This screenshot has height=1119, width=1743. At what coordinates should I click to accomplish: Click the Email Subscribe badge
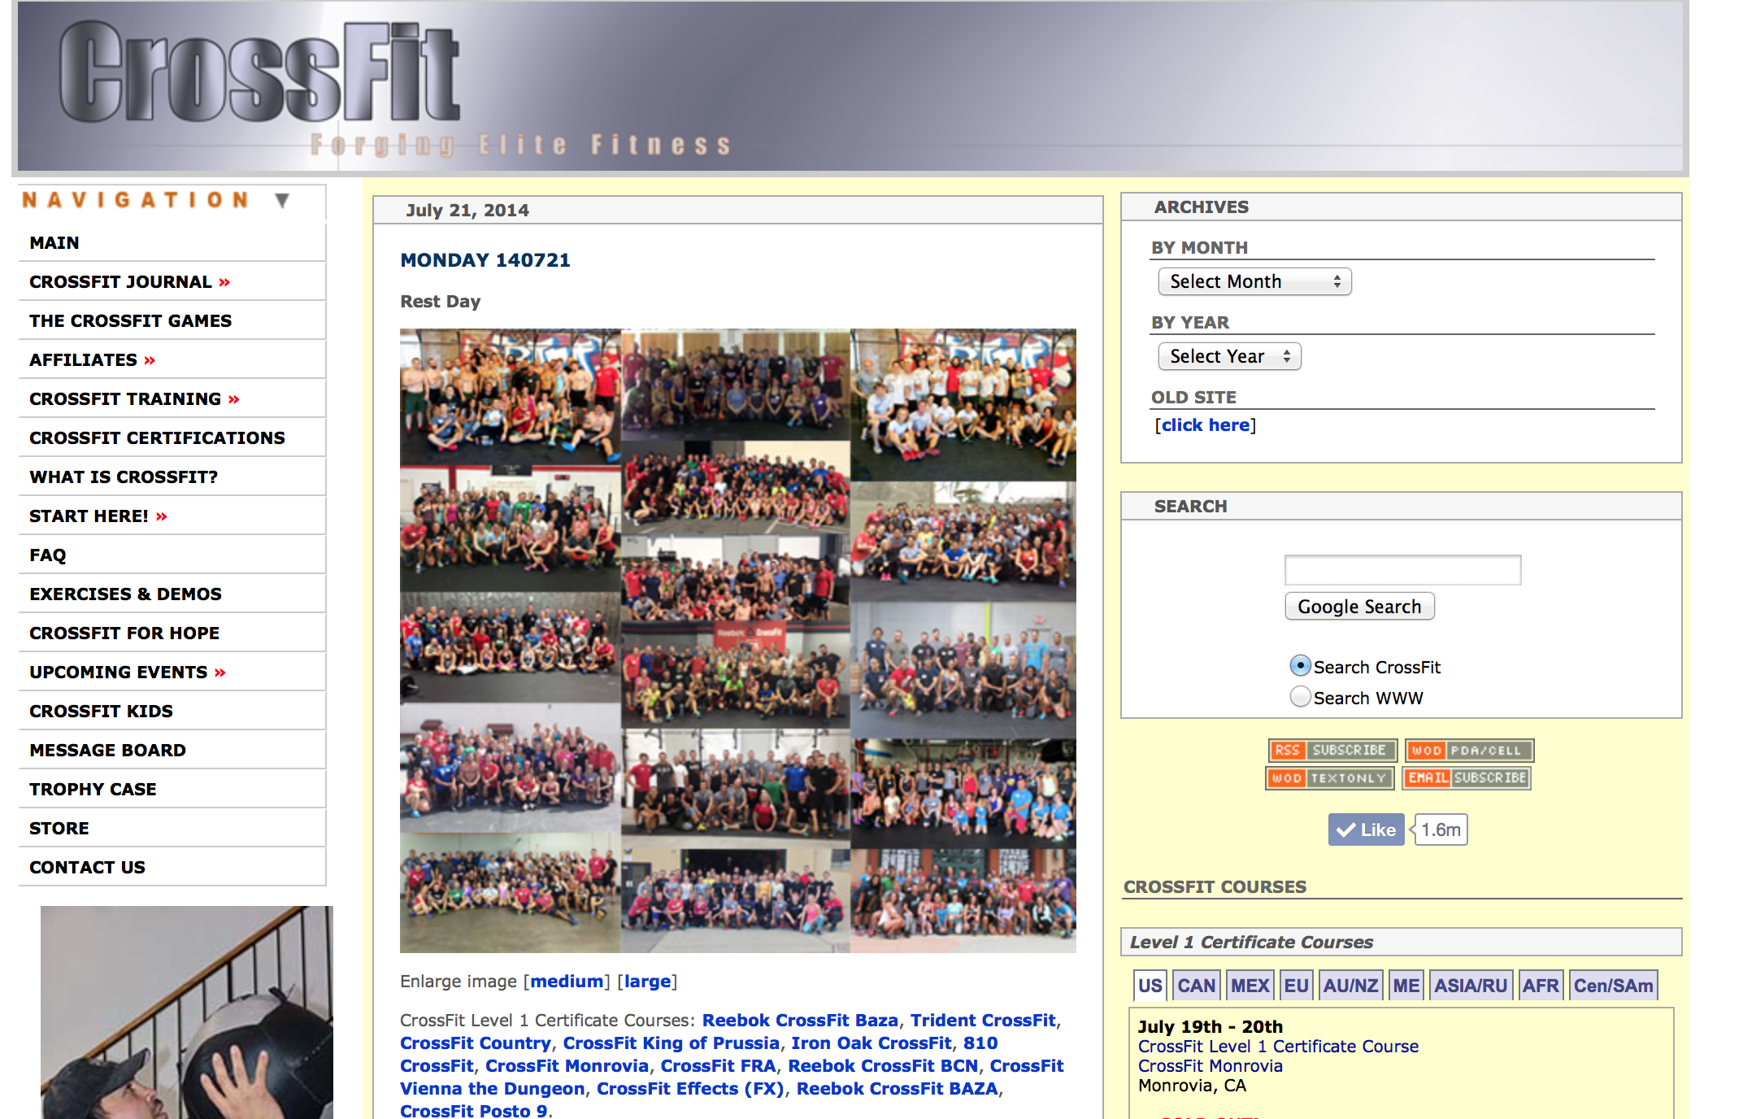click(1467, 778)
